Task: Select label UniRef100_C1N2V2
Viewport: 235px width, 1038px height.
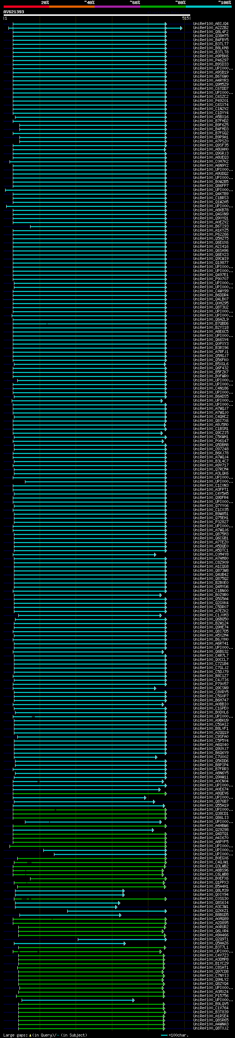Action: pyautogui.click(x=211, y=109)
